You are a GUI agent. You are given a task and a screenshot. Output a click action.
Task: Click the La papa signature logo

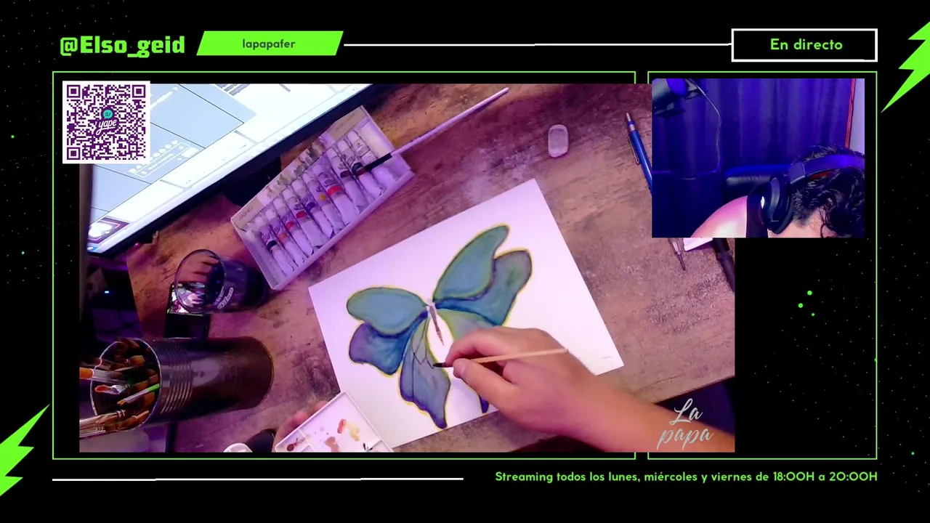[687, 424]
